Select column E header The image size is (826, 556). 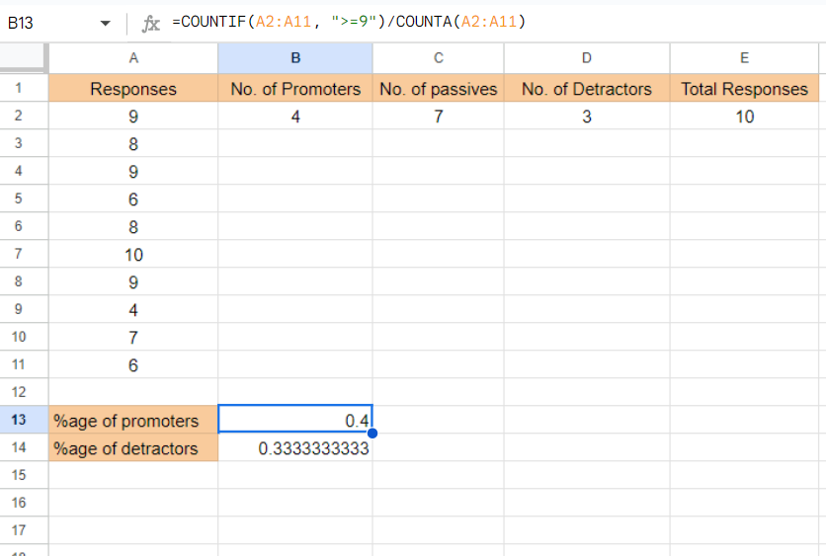(744, 58)
